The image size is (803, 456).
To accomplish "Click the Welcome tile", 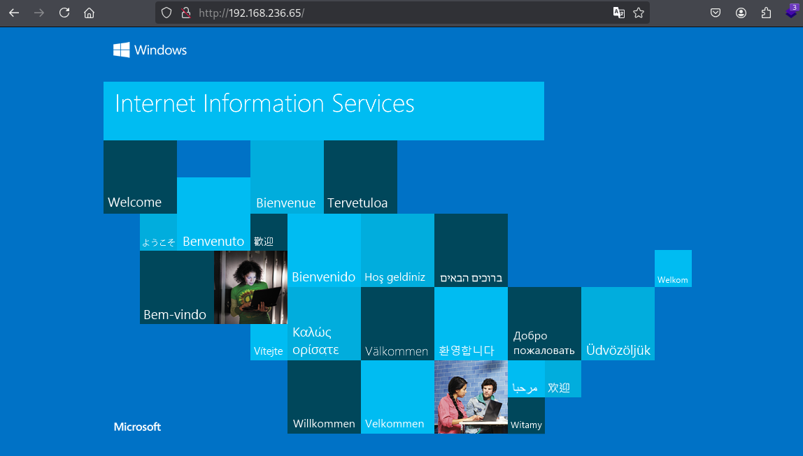I will click(x=141, y=177).
